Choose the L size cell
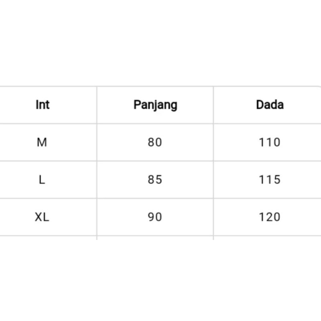Screen dimensions: 321x321 [x=42, y=179]
